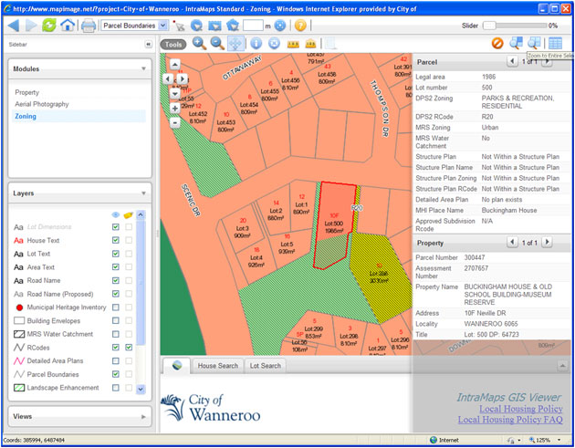Collapse the Sidebar with the double-arrow button
Screen dimensions: 575x448
pos(148,45)
